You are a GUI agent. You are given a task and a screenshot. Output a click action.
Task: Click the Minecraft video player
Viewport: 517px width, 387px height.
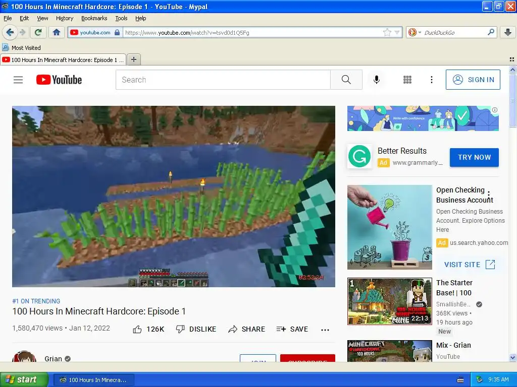(174, 196)
